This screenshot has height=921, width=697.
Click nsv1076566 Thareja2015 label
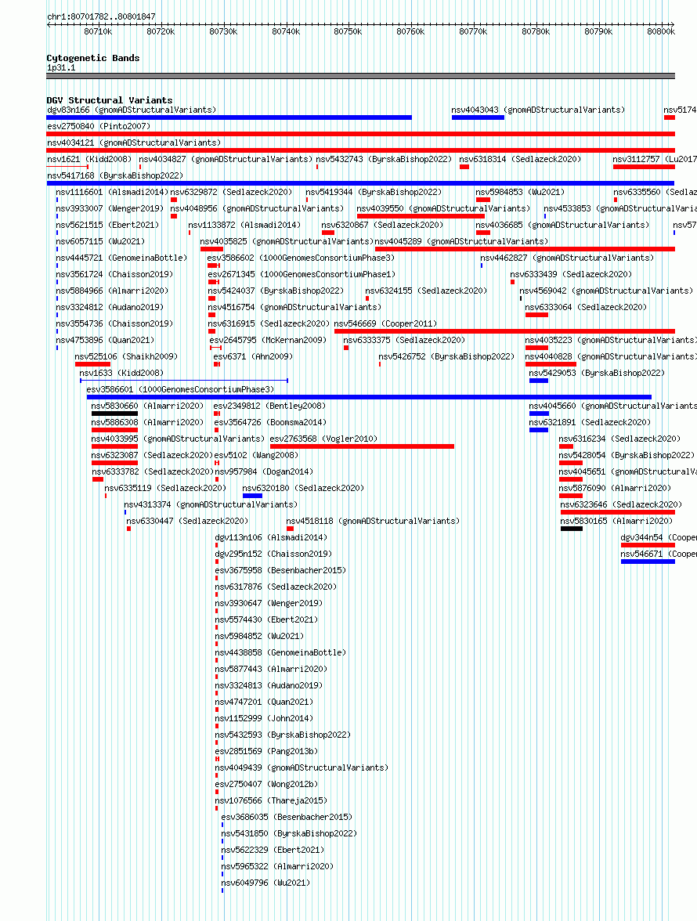[x=271, y=800]
